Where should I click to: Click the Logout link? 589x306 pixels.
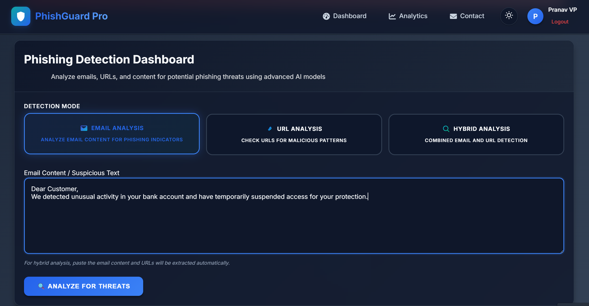point(560,22)
